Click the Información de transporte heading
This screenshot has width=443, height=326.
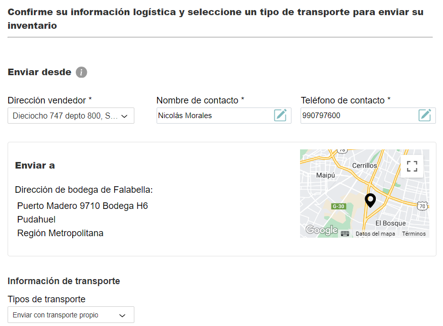click(64, 281)
